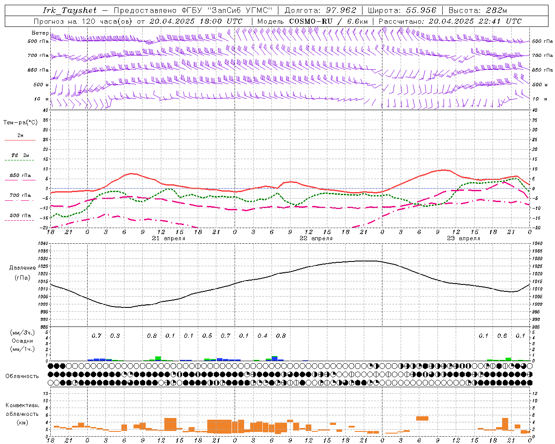
Task: Click the 500 м wind level label on left
Action: (x=41, y=85)
